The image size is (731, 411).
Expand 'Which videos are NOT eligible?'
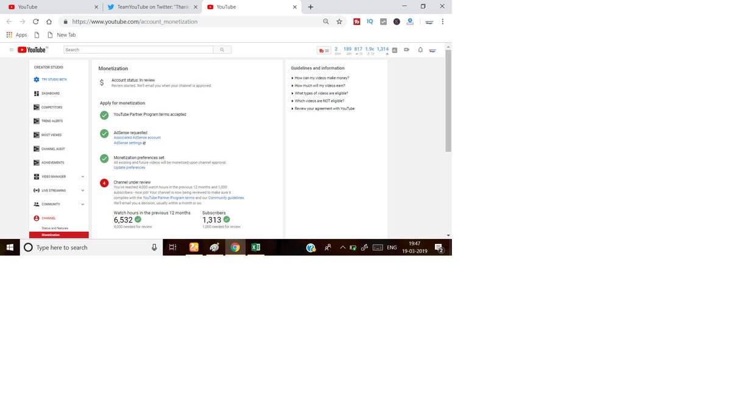click(x=317, y=101)
